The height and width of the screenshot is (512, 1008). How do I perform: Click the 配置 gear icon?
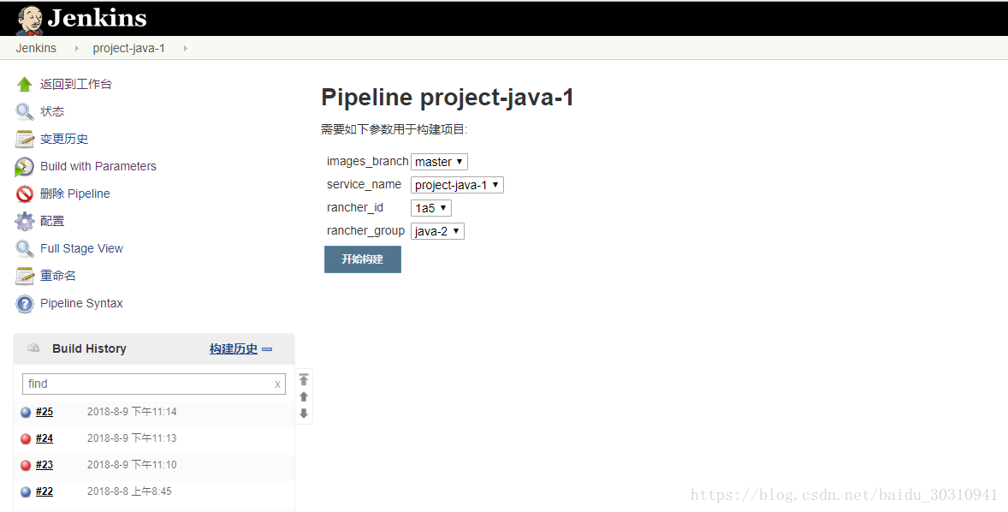pos(25,222)
